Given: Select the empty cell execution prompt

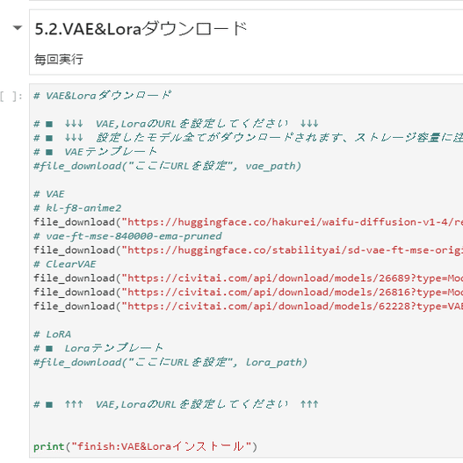Looking at the screenshot, I should click(x=11, y=97).
